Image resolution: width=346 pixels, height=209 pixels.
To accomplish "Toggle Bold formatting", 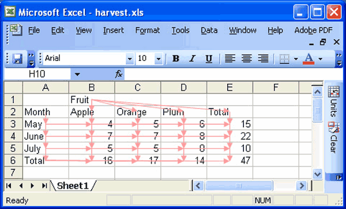I will [x=176, y=59].
